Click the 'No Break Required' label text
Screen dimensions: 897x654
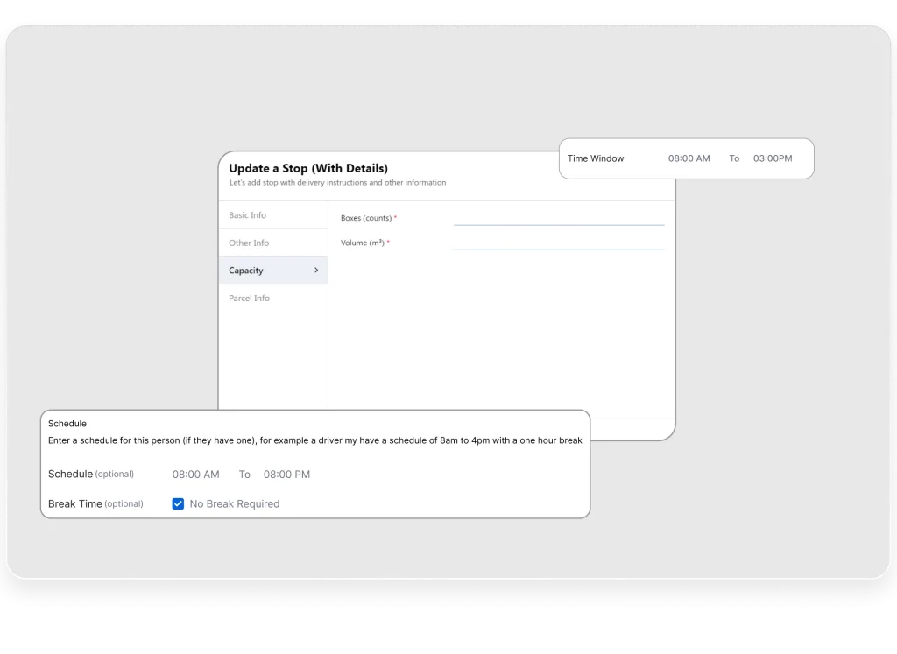tap(235, 503)
